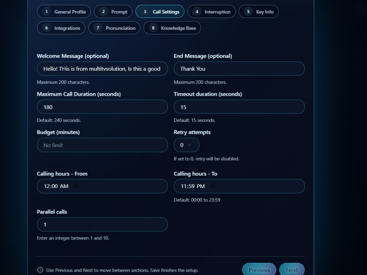Switch to the Integrations step tab
The height and width of the screenshot is (275, 367).
point(61,28)
